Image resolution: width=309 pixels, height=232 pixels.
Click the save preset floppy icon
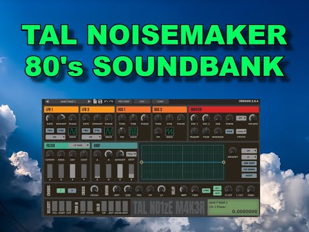pos(100,101)
